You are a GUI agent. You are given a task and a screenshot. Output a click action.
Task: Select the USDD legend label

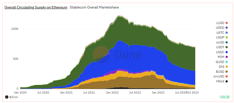click(x=220, y=28)
